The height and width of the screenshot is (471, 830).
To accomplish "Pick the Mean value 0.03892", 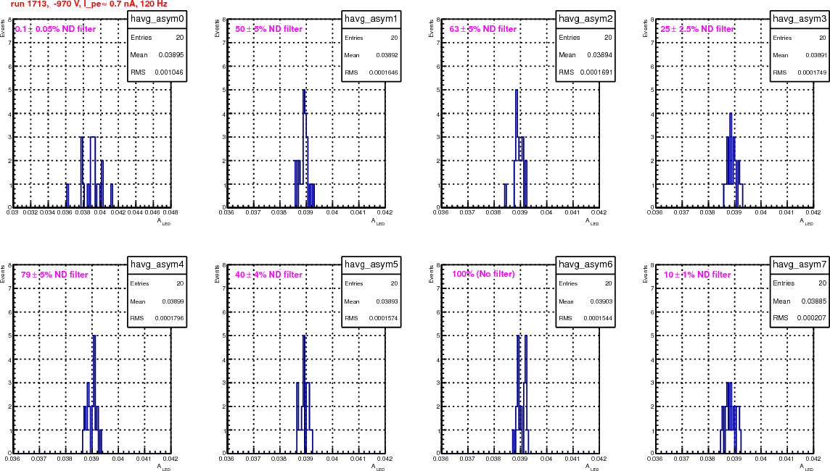I will coord(387,55).
